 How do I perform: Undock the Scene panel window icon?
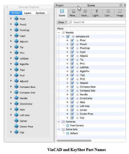coord(121,5)
